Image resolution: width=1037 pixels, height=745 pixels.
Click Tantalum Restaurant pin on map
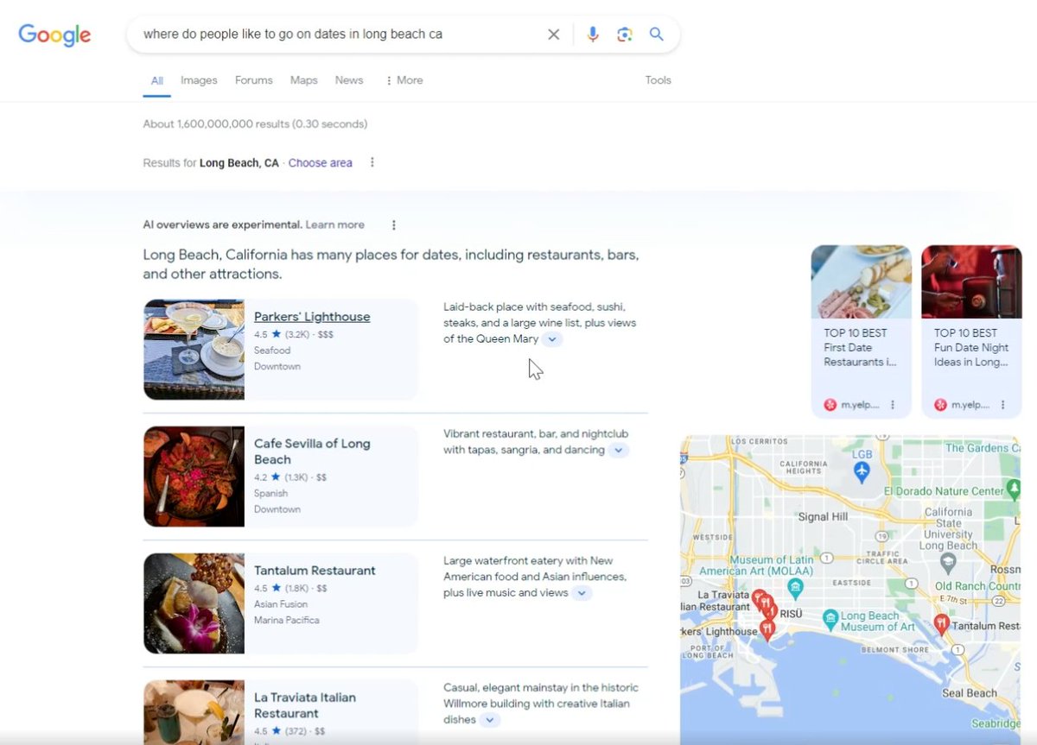(942, 623)
